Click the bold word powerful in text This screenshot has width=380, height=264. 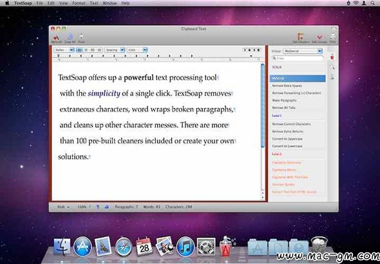pos(138,78)
